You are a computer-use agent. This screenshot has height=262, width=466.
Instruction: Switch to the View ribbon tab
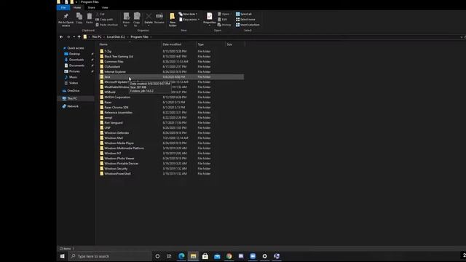(x=105, y=7)
